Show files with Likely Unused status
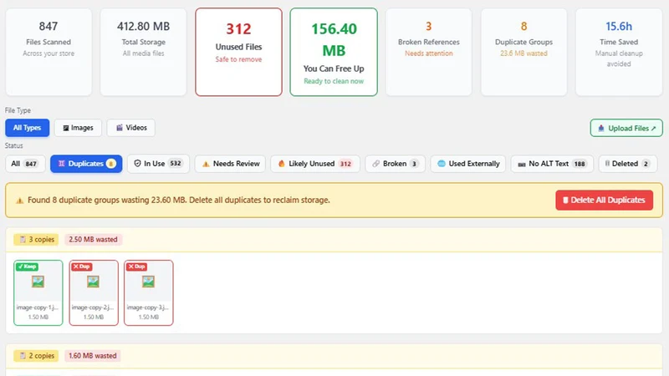The width and height of the screenshot is (669, 376). click(315, 164)
